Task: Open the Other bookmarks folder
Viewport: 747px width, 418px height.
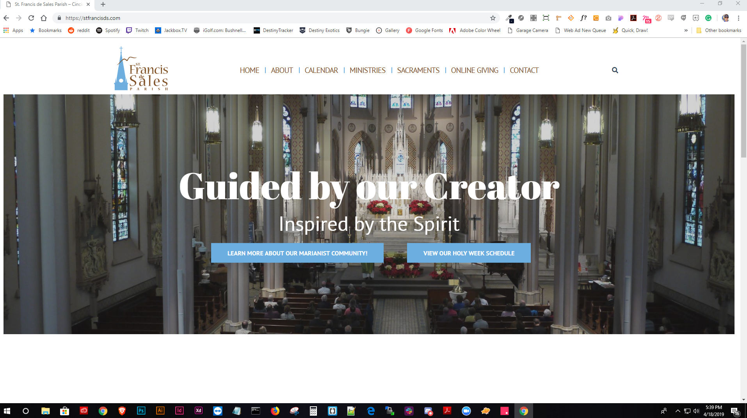Action: click(719, 30)
